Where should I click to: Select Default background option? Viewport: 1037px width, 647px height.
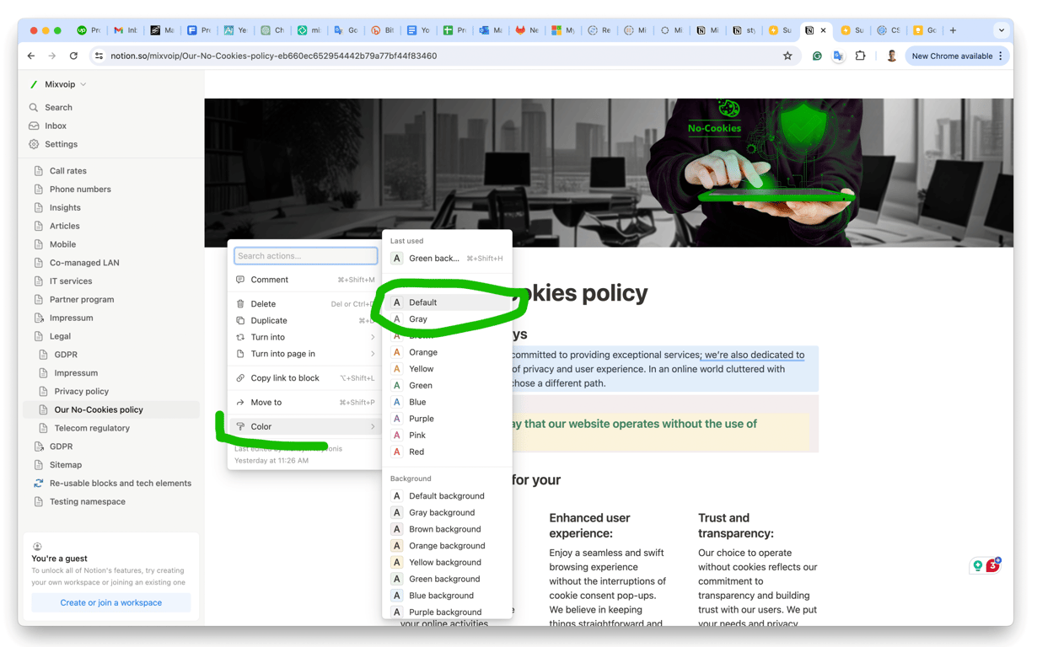[447, 496]
